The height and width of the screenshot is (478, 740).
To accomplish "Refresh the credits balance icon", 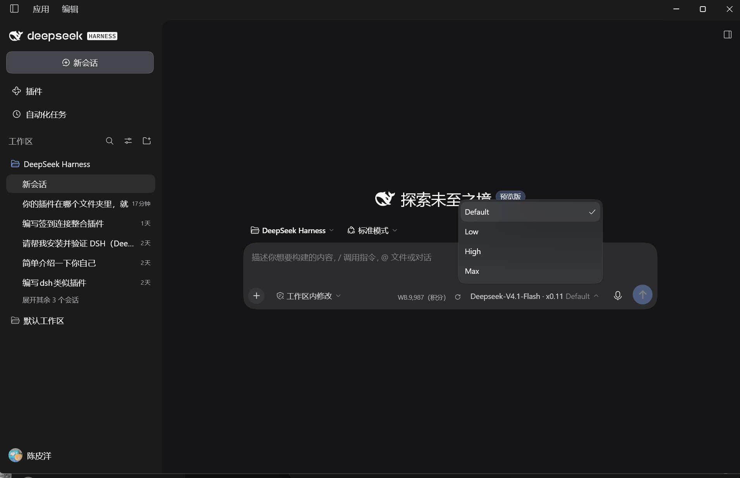I will [x=458, y=297].
